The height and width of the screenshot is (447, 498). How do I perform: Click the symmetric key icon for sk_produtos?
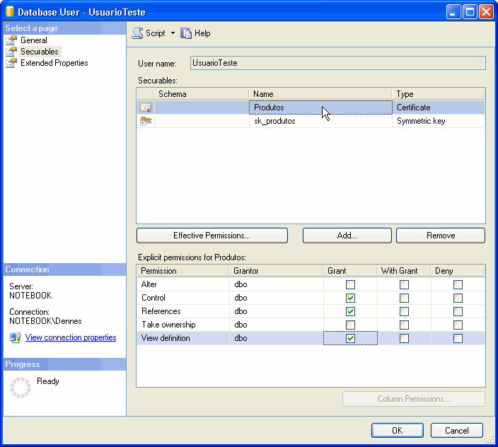tap(146, 121)
